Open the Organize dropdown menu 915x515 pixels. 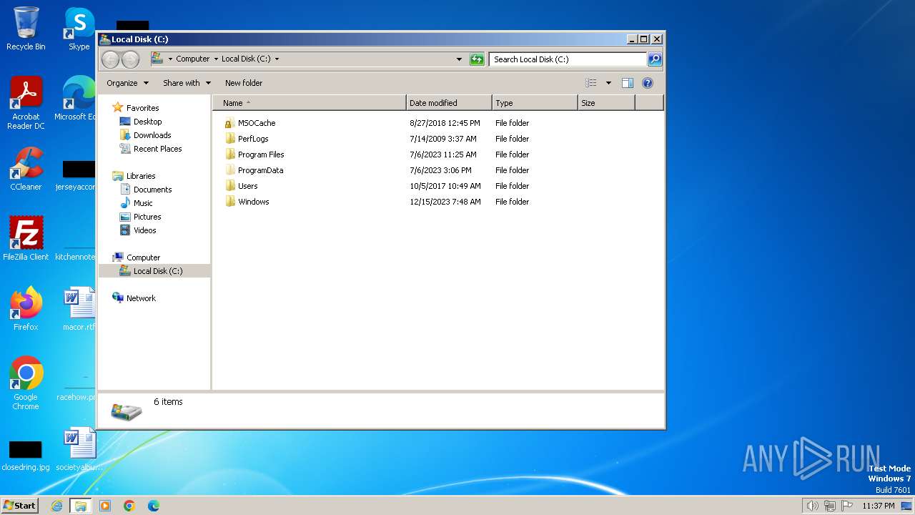(127, 83)
